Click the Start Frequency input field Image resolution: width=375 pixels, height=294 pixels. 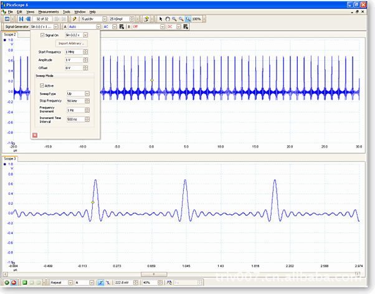pos(74,52)
